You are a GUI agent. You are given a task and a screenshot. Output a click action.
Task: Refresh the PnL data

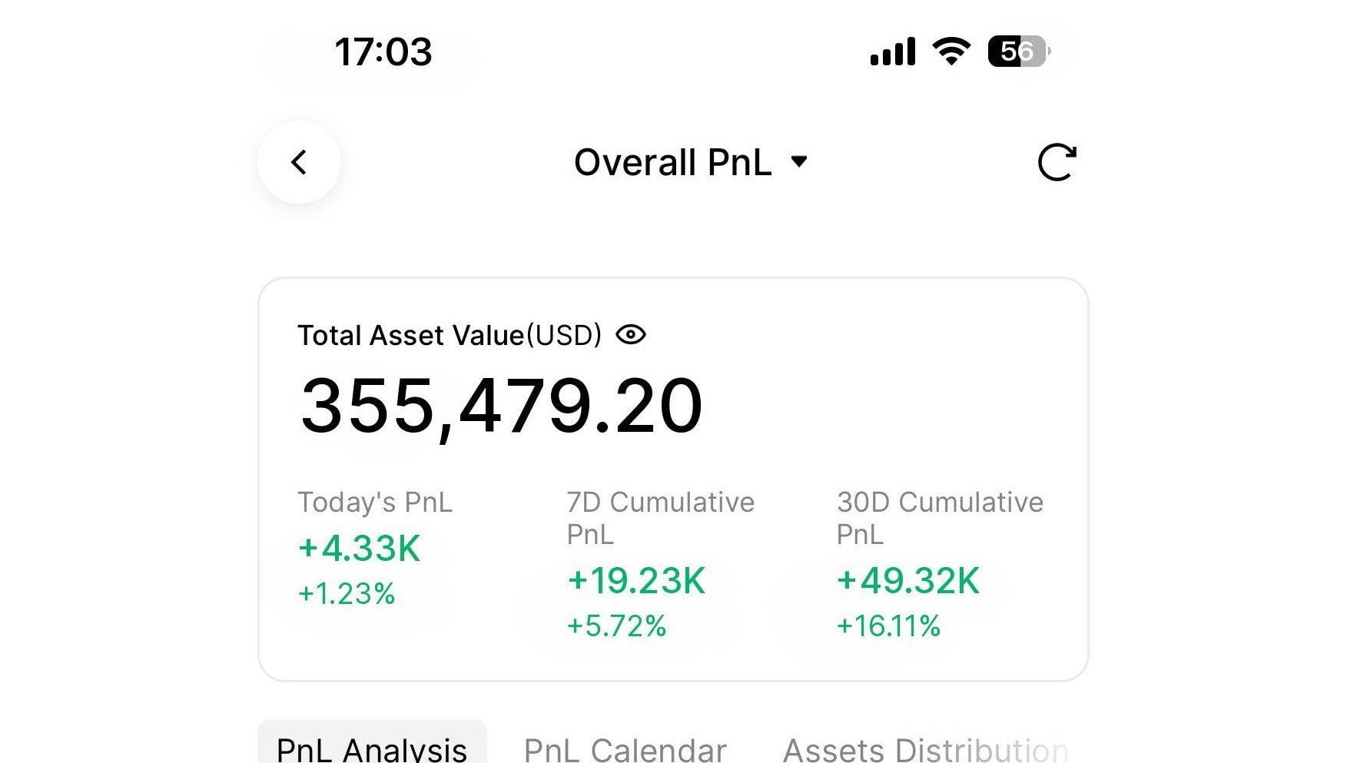(1057, 162)
